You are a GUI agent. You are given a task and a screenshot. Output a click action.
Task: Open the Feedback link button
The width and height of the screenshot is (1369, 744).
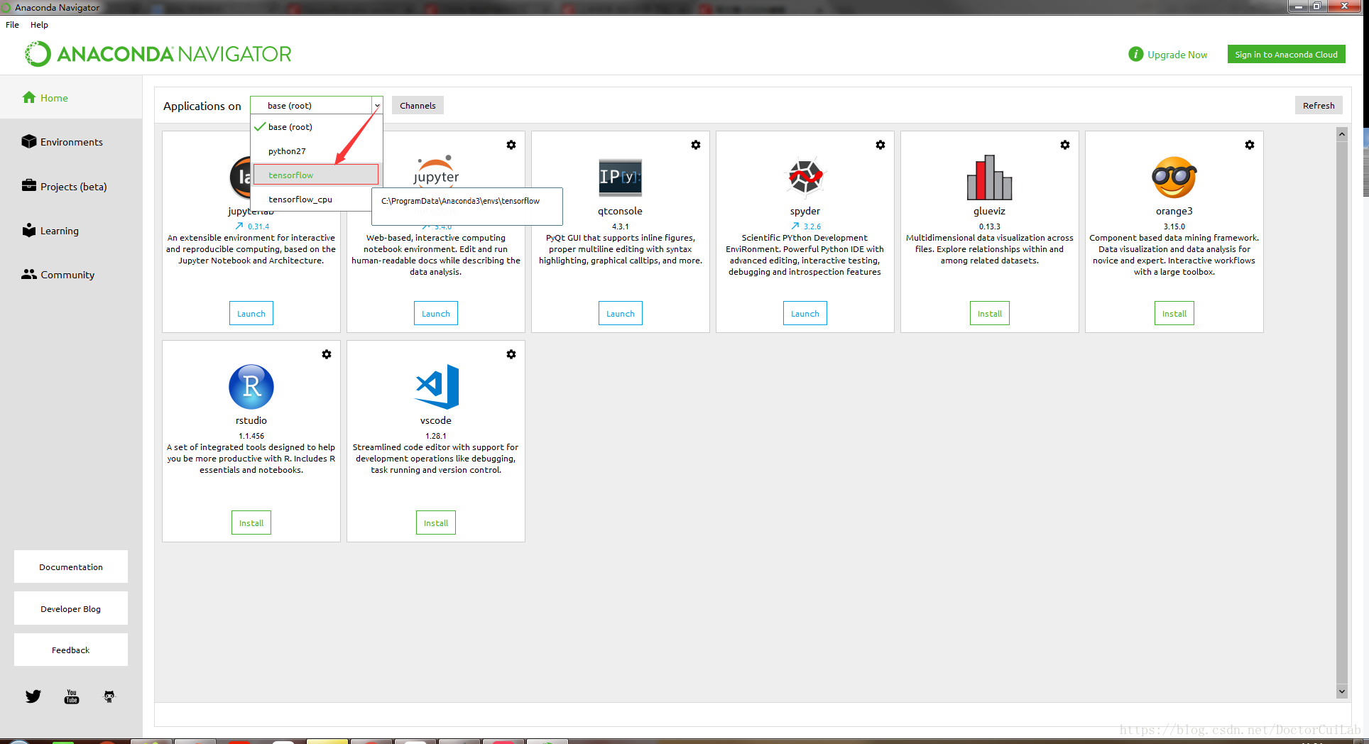click(x=71, y=650)
